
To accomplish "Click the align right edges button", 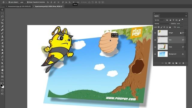I will (x=55, y=2).
